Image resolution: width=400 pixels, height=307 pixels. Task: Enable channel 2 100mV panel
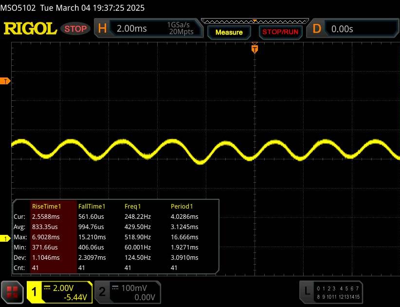pos(127,292)
